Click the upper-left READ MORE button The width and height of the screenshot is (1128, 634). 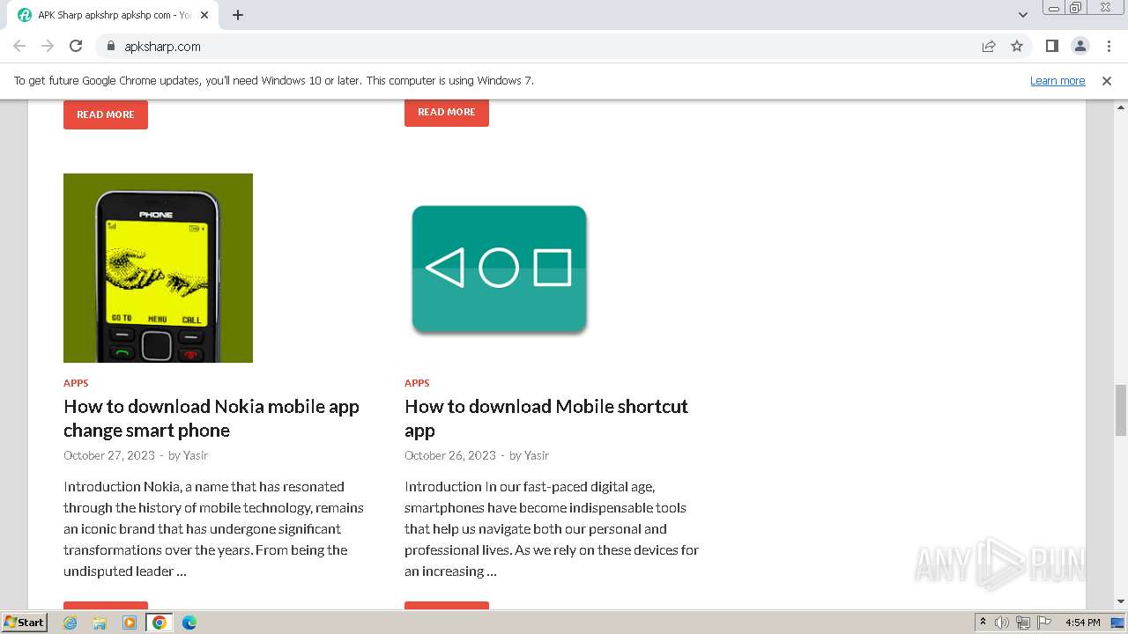click(106, 114)
